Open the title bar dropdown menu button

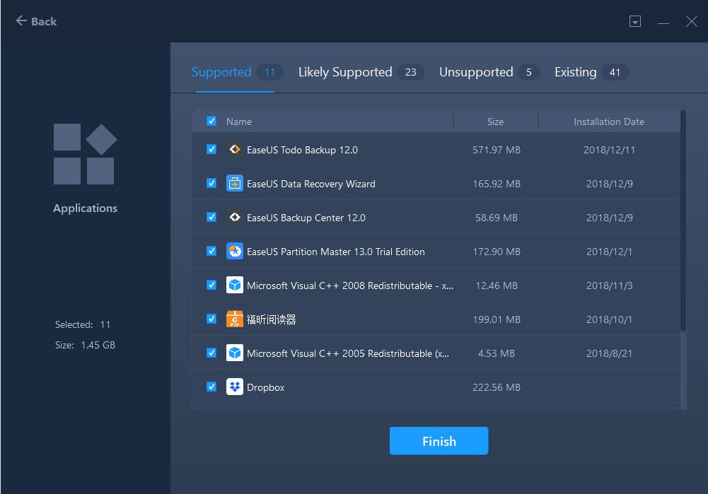(635, 22)
